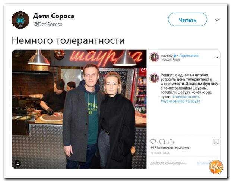
Task: Click the heart like icon
Action: (x=153, y=142)
